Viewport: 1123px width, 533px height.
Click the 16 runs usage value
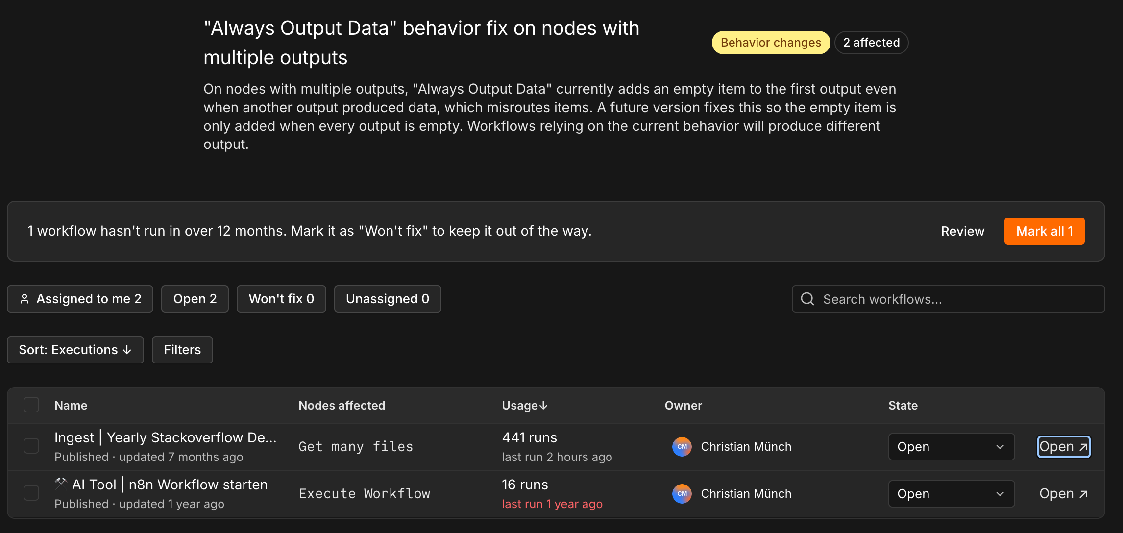pyautogui.click(x=525, y=485)
